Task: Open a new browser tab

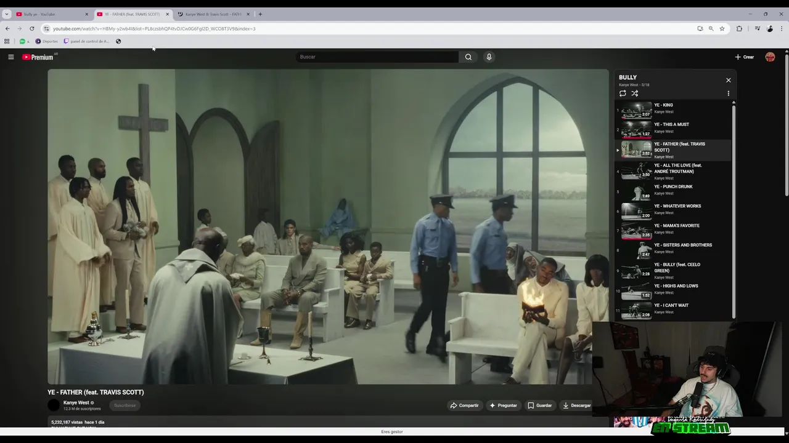Action: tap(260, 14)
